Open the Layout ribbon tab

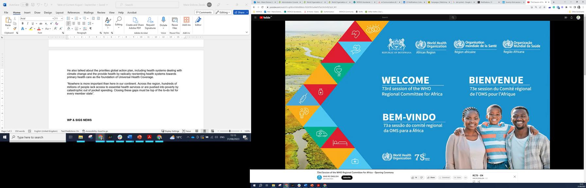(60, 12)
